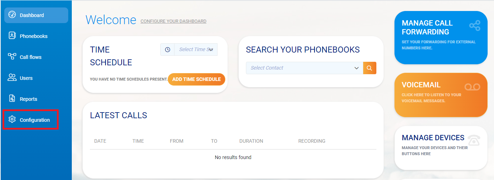Click the telephone icon on Manage Devices
Screen dimensions: 494x180
[473, 140]
